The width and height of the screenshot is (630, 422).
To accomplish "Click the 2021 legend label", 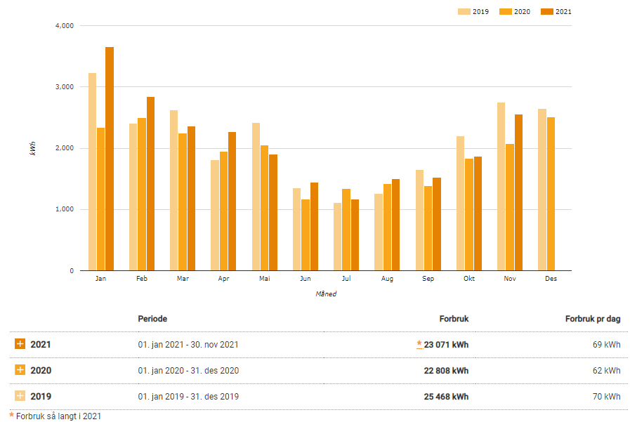I will [563, 12].
